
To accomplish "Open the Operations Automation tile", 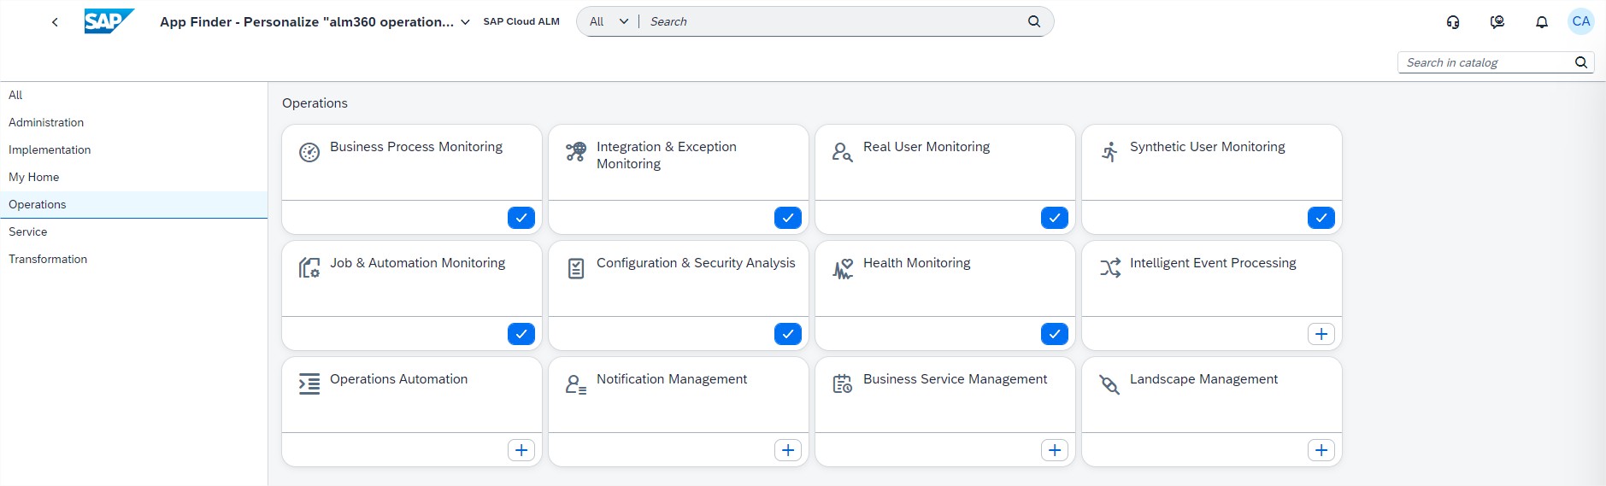I will point(411,395).
